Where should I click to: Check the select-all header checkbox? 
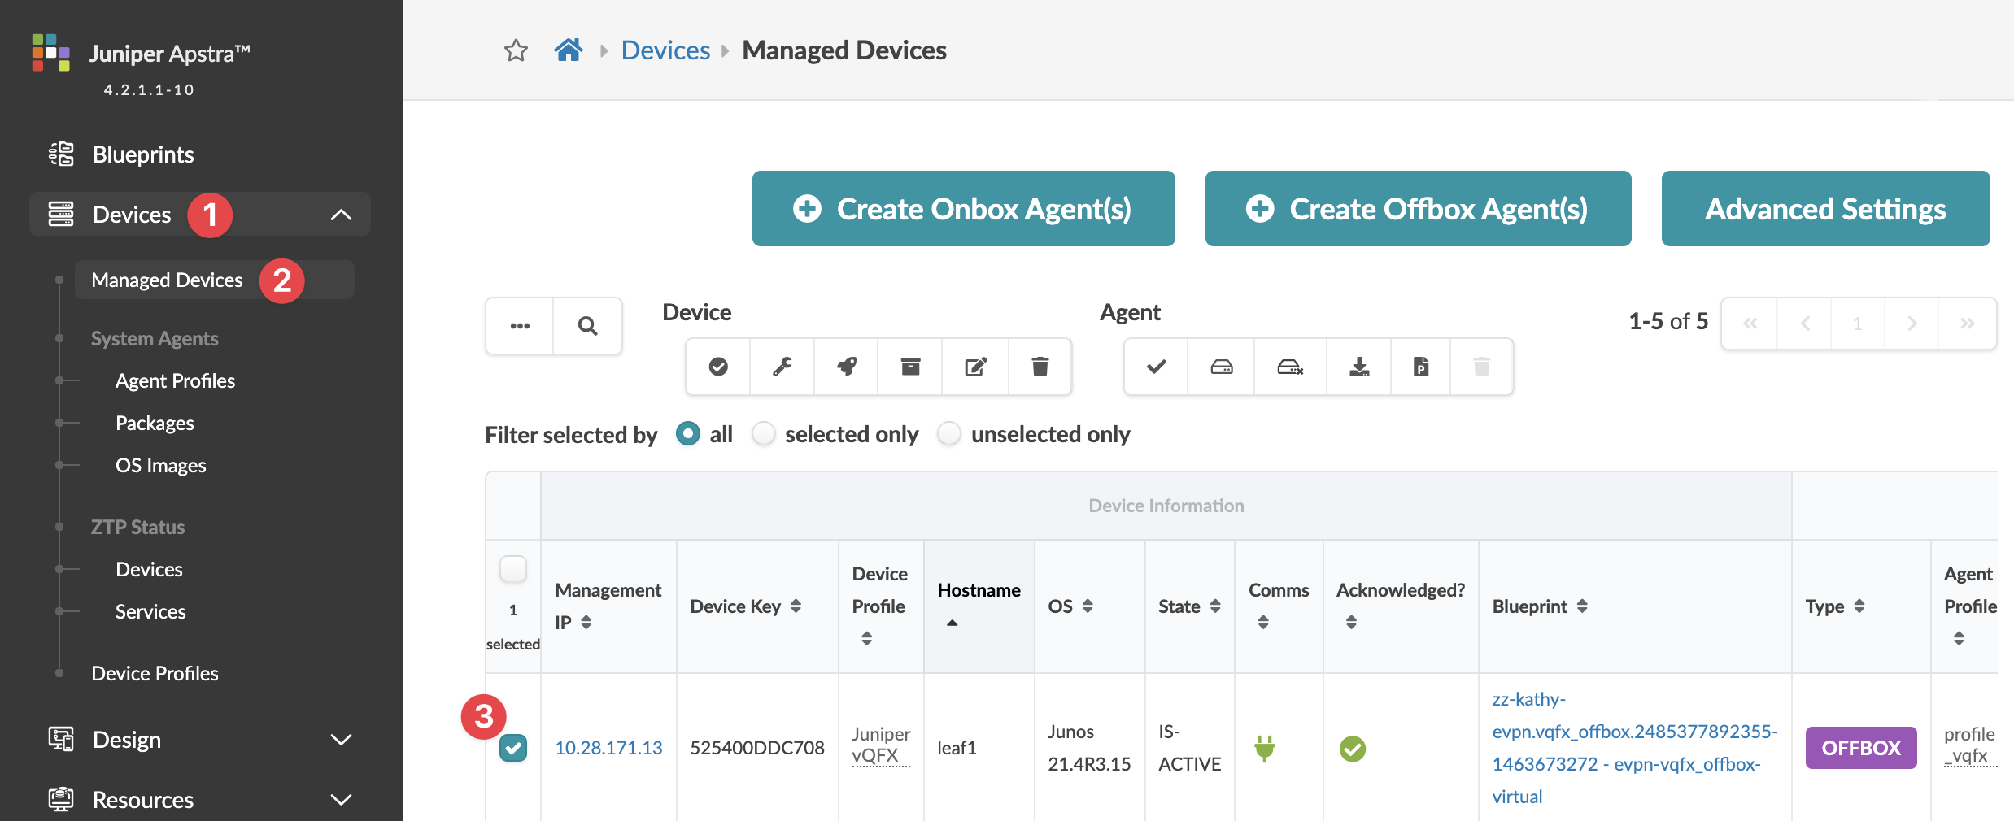[x=513, y=569]
